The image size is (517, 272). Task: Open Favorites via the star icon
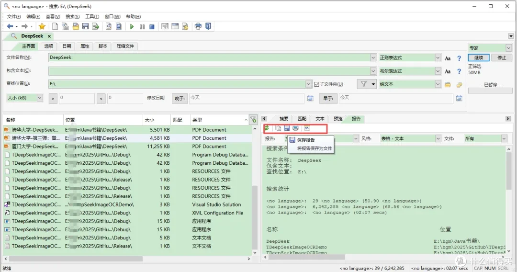[42, 26]
